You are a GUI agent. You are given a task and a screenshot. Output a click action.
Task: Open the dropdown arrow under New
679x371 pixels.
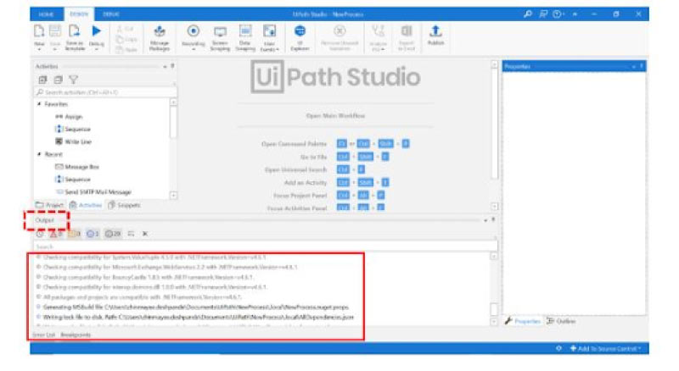point(39,49)
